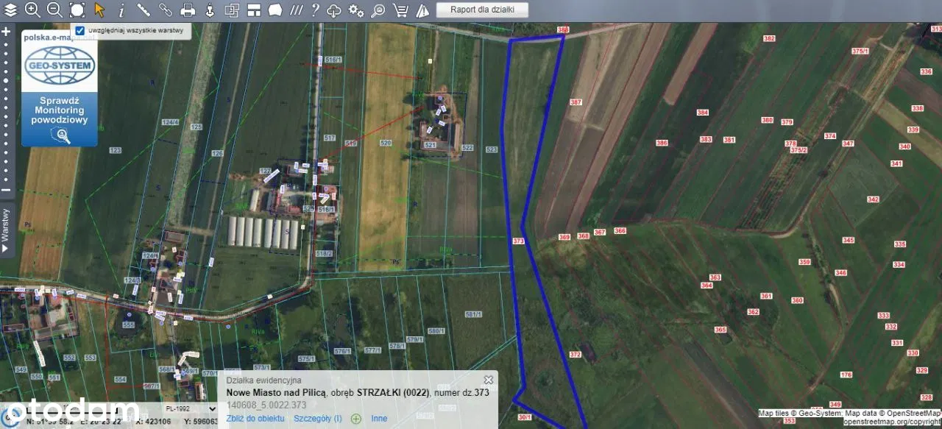Uncheck "uwzględniaj wszystkie warstwy" checkbox
The width and height of the screenshot is (942, 429).
80,31
